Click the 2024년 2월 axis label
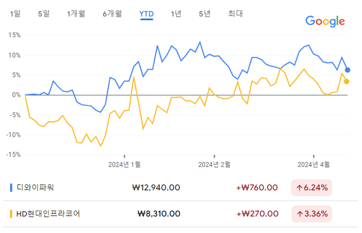Viewport: 362px width, 233px height. (x=214, y=165)
